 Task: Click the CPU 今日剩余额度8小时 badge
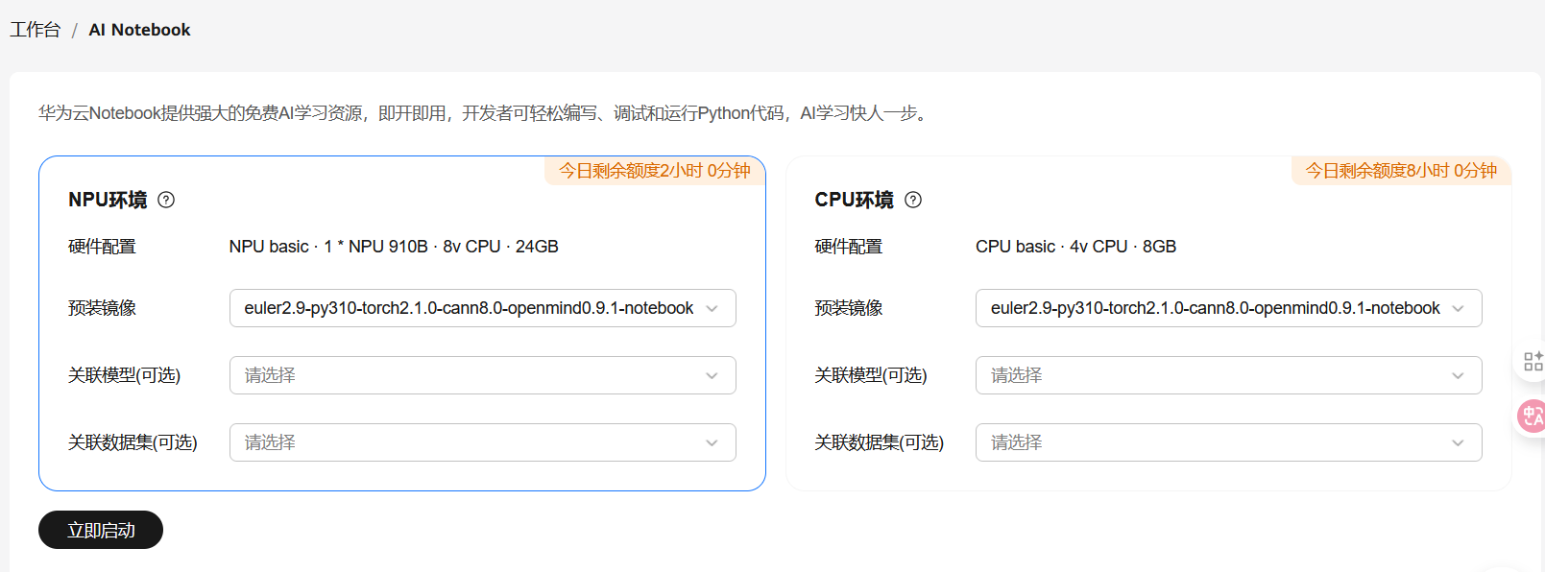(x=1401, y=171)
